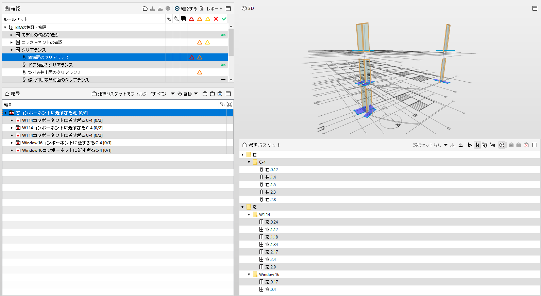Click the wrench column header icon
541x296 pixels.
point(176,19)
